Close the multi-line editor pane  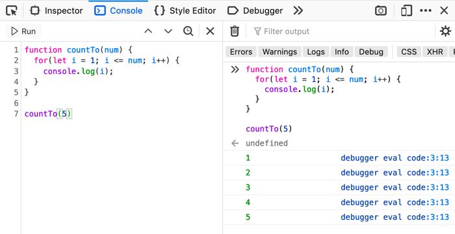[x=210, y=31]
